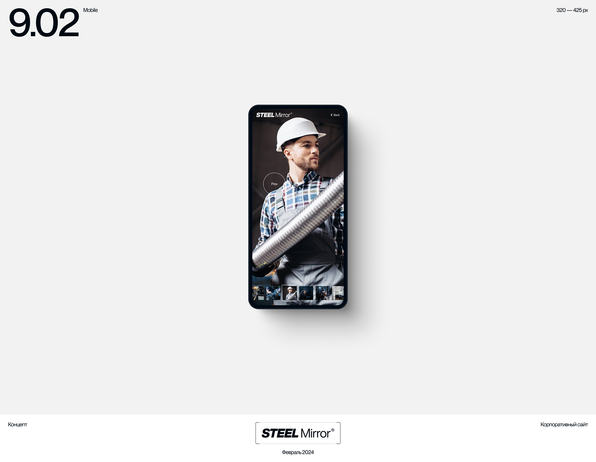Open the STEEL Mirror logo in phone header

274,115
